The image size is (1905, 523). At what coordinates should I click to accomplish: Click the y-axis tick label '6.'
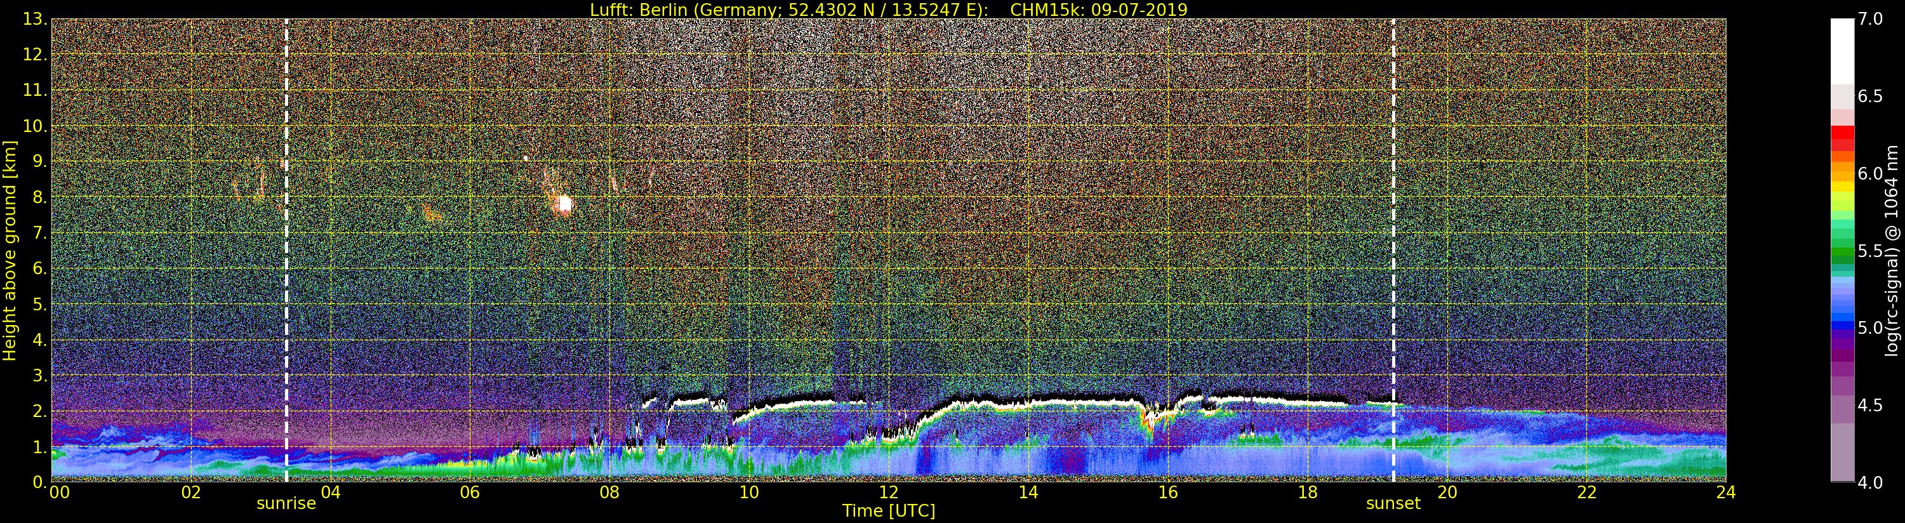40,268
